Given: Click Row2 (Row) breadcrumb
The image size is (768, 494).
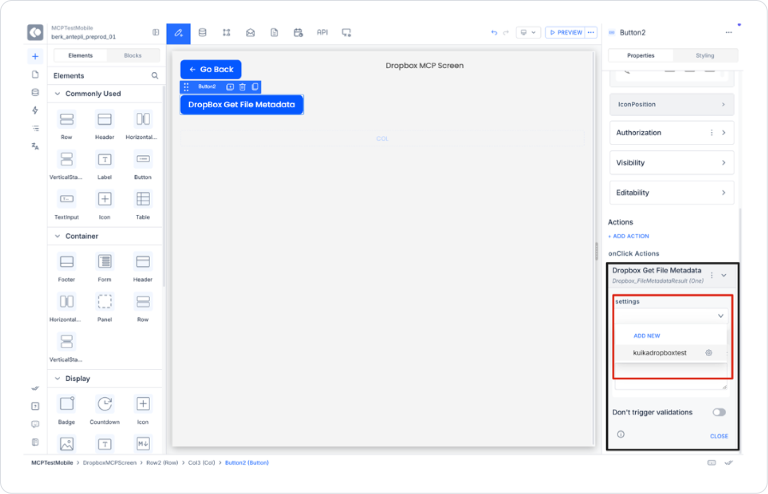Looking at the screenshot, I should click(162, 463).
